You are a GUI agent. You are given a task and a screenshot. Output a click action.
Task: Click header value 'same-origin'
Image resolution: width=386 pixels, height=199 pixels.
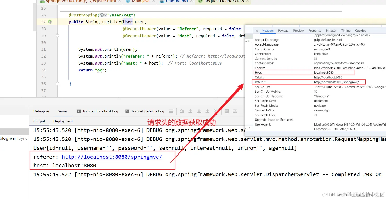322,110
